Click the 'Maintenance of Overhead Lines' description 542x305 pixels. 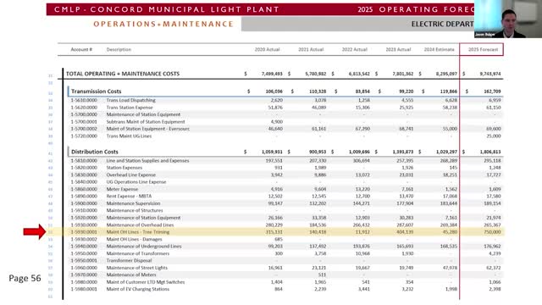140,225
